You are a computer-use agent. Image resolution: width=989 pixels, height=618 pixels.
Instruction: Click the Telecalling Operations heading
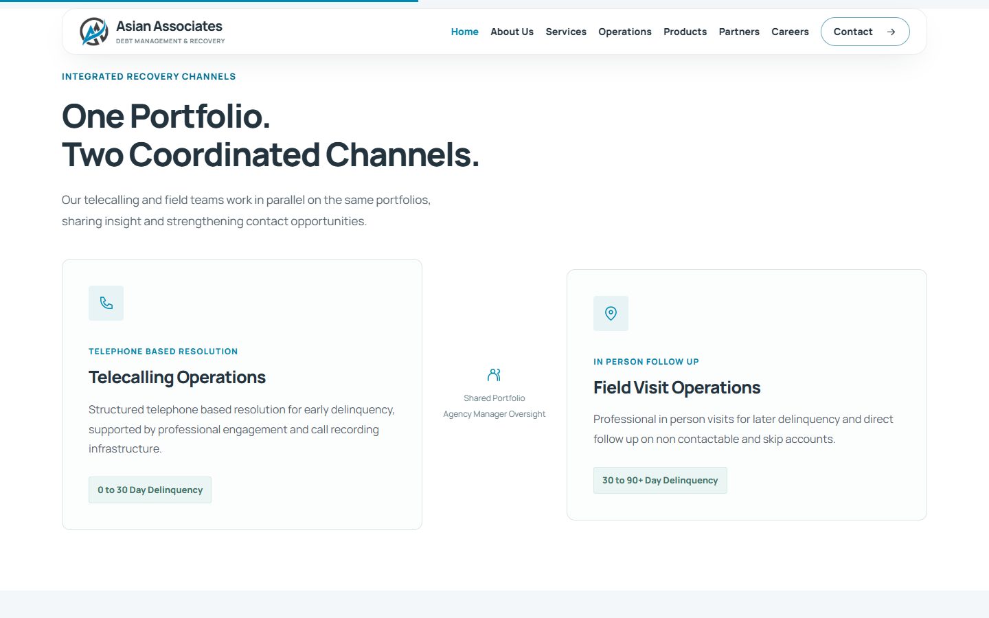(x=177, y=378)
